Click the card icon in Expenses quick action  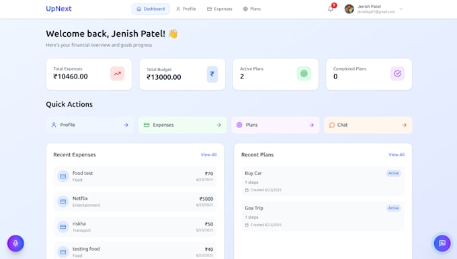coord(147,125)
